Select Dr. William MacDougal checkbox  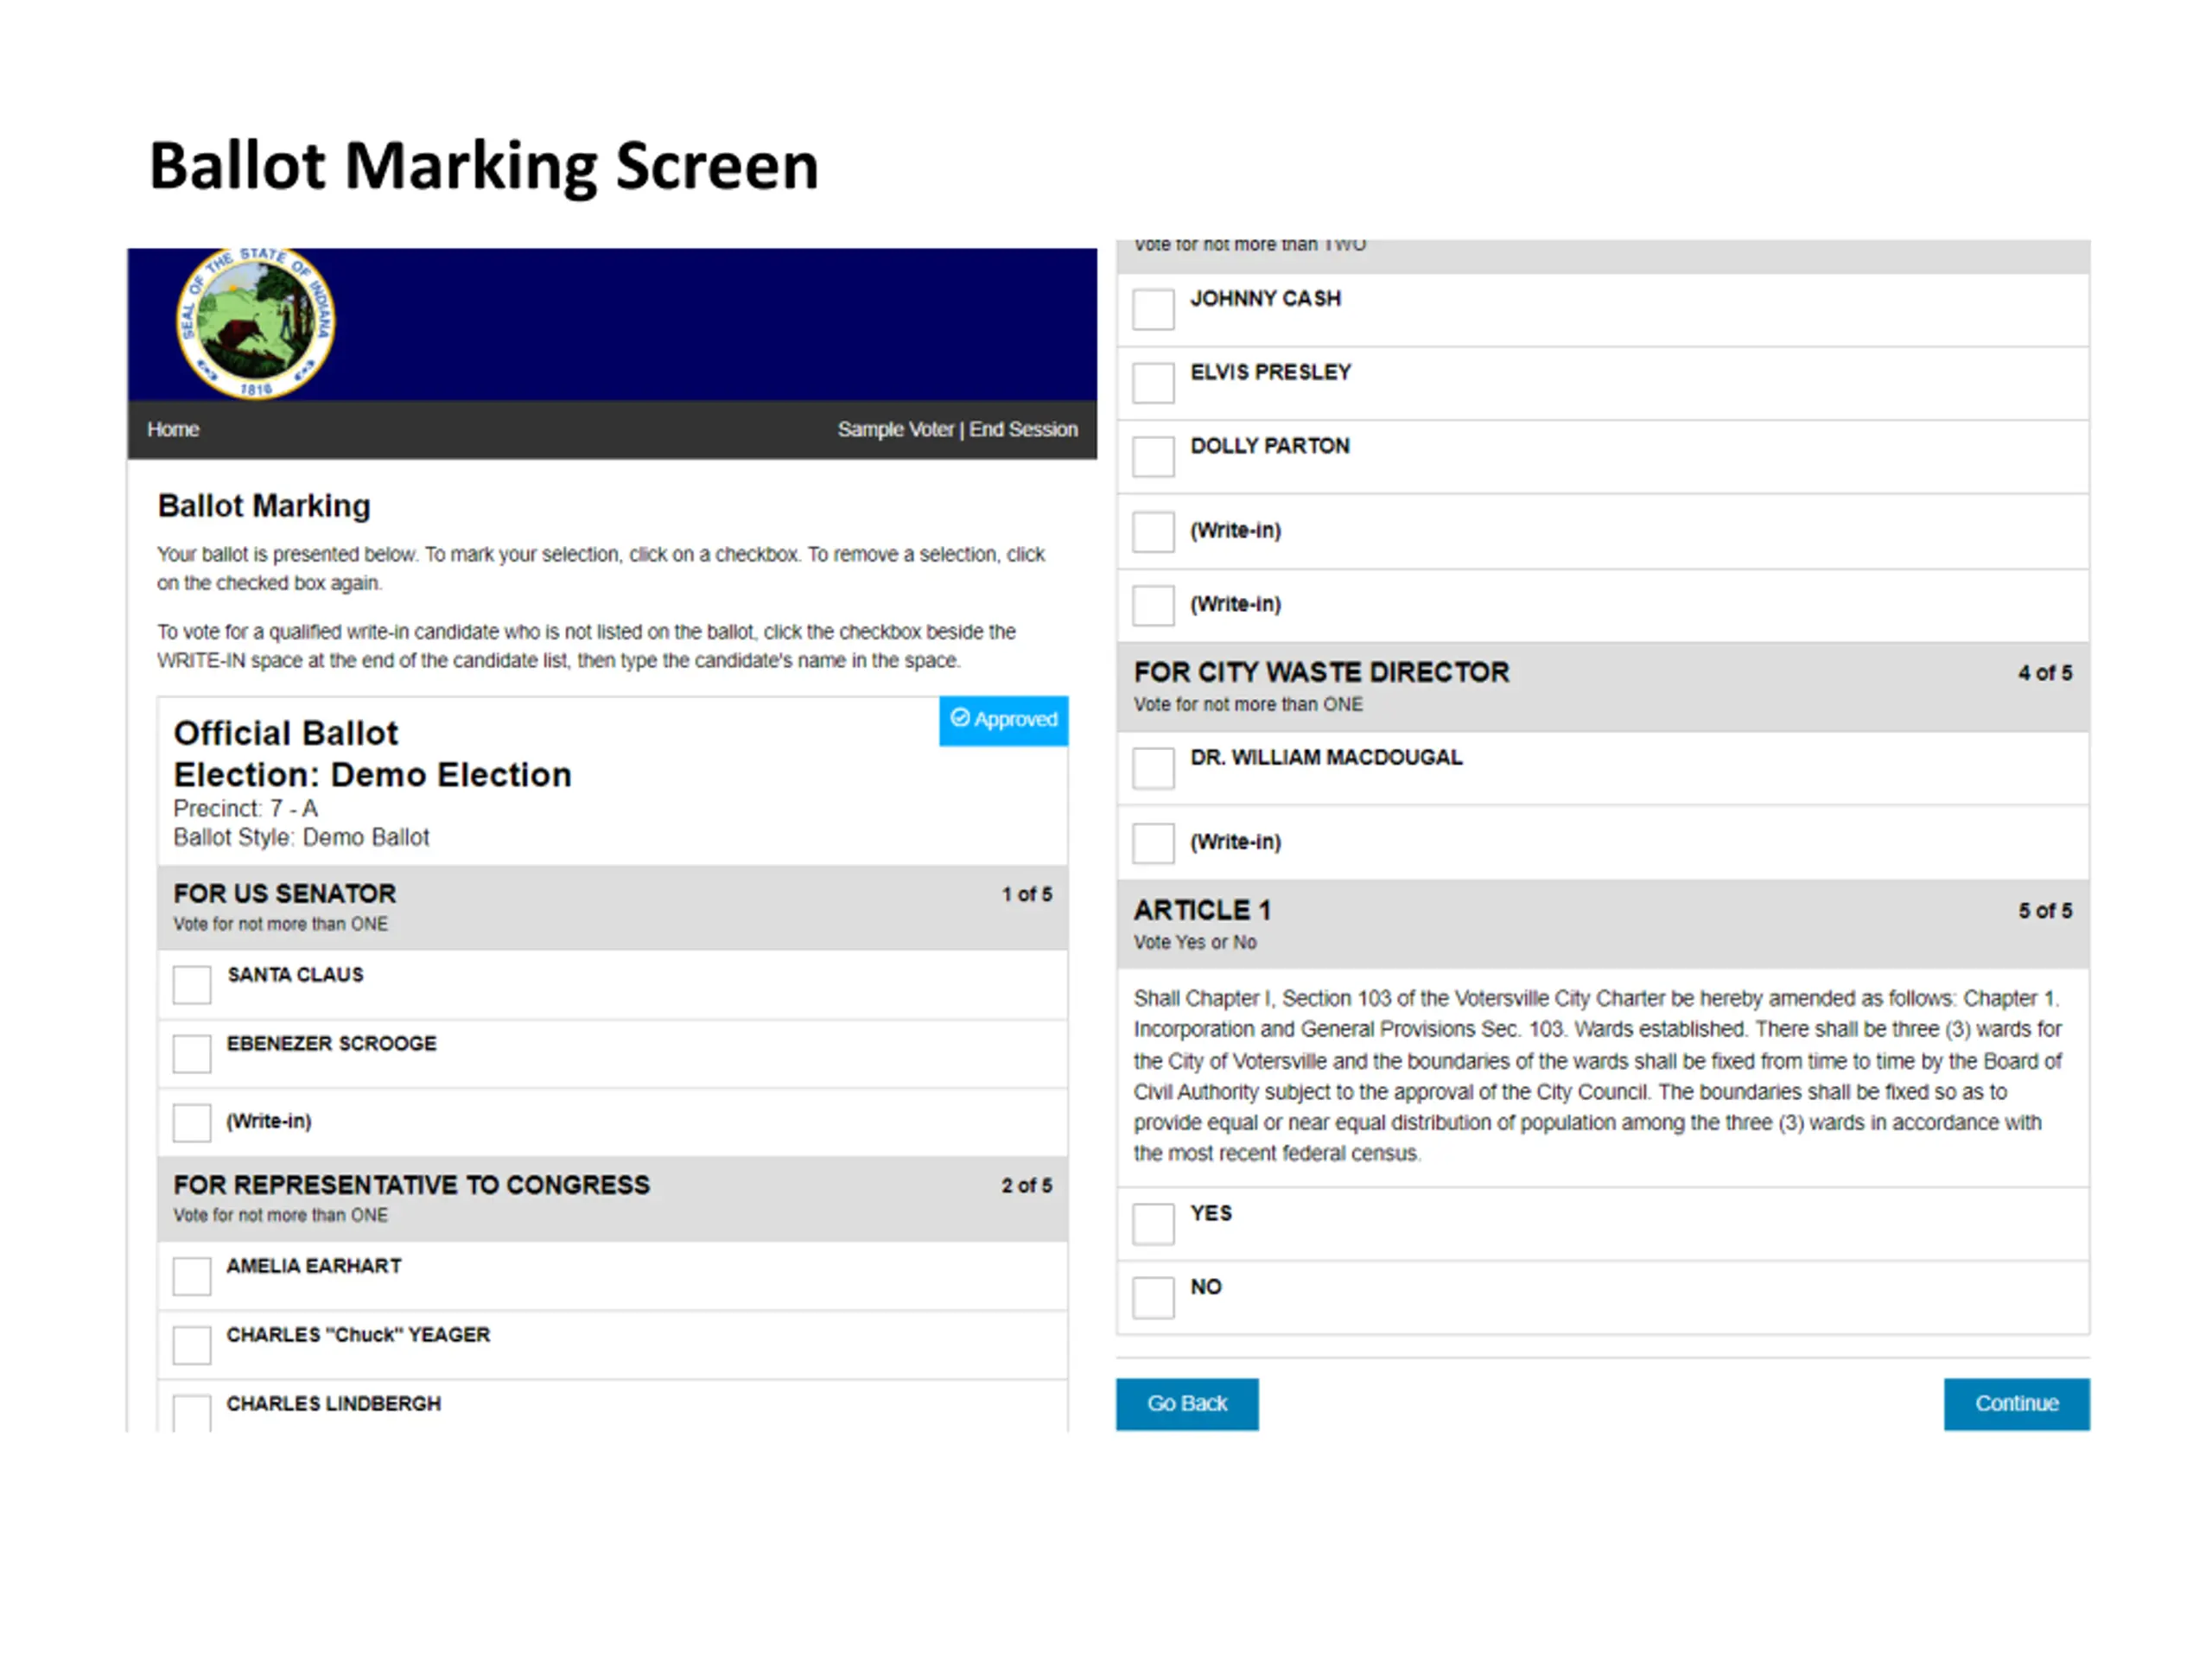coord(1153,768)
